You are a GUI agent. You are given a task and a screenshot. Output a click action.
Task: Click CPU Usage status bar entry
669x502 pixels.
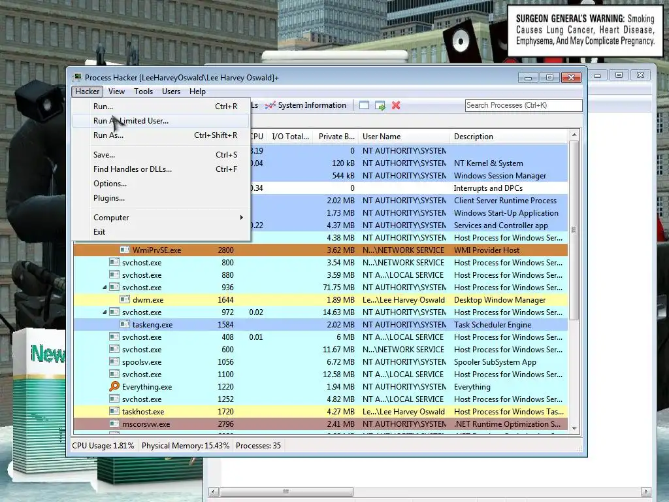103,446
